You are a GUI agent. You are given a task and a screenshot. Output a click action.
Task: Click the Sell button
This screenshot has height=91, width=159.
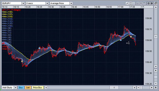(28, 87)
